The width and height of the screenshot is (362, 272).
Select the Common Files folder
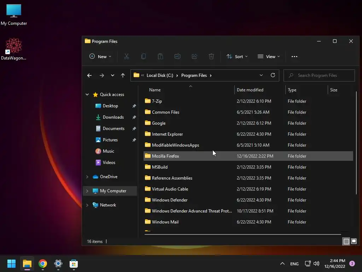tap(248, 112)
